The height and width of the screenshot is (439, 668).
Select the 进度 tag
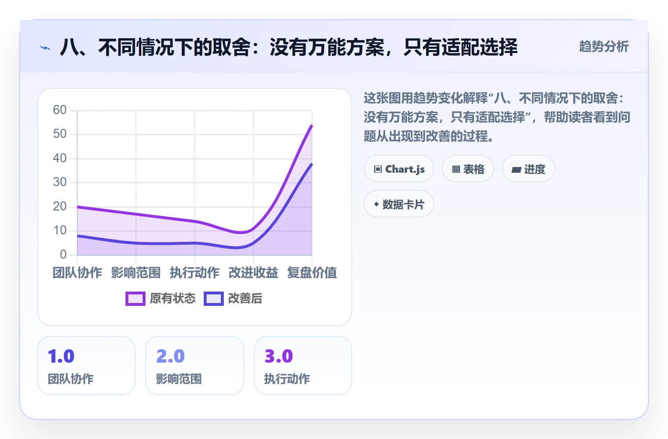click(x=529, y=169)
